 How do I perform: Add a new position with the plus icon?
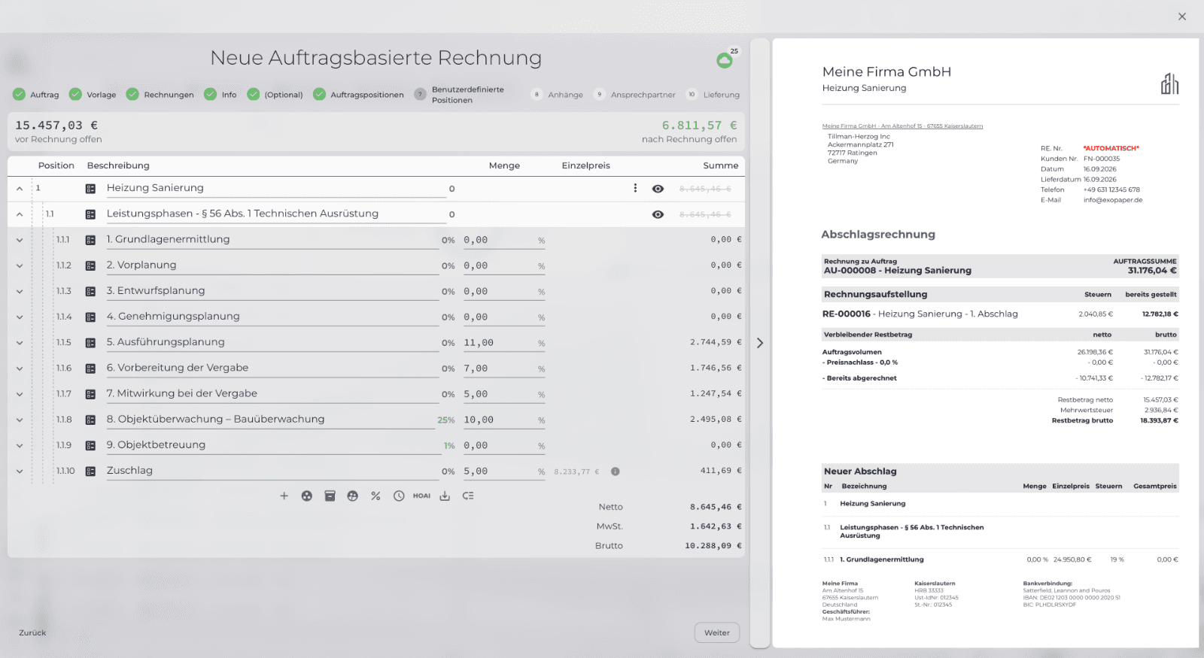(284, 496)
